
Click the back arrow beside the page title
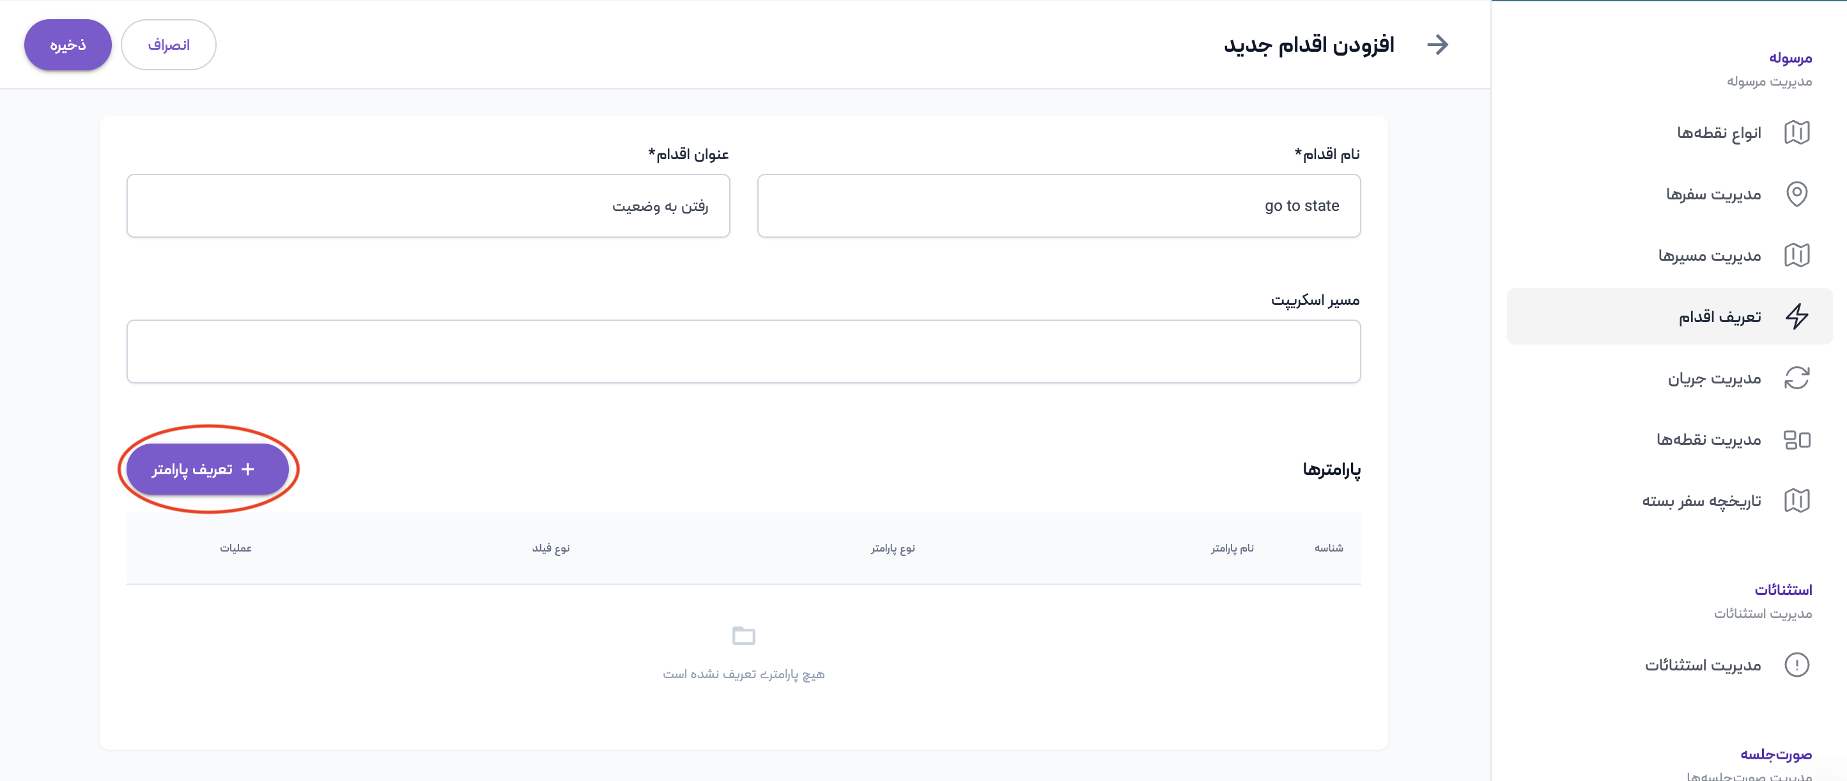tap(1437, 45)
